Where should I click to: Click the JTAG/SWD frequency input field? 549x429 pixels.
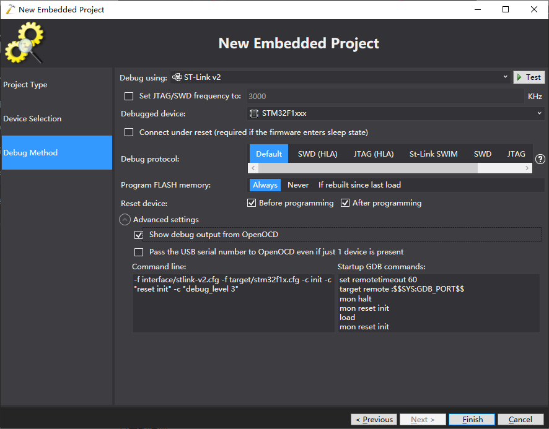pyautogui.click(x=385, y=96)
